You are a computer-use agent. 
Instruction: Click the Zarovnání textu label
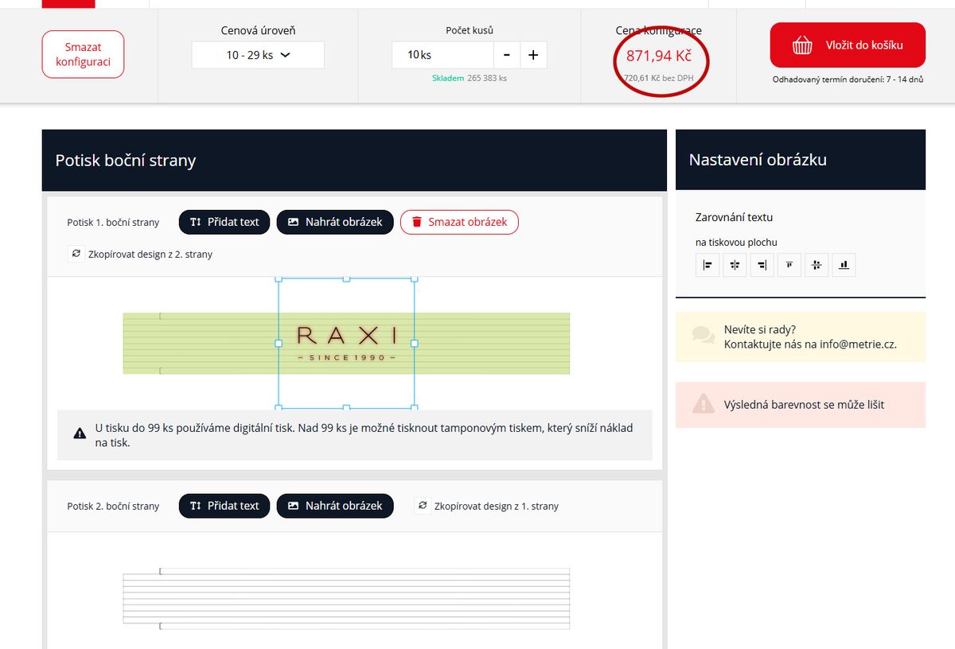[x=734, y=217]
